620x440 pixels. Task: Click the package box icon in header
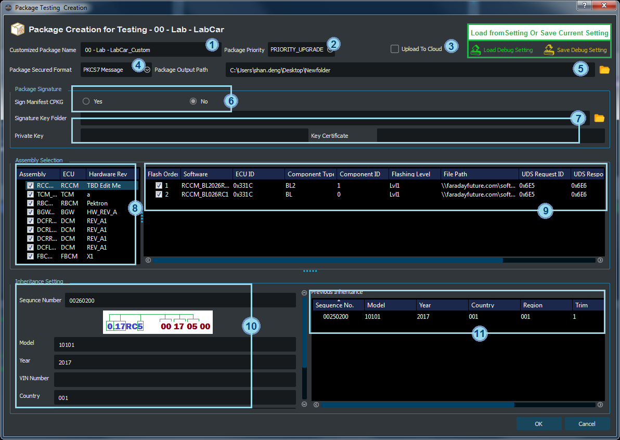pyautogui.click(x=17, y=29)
